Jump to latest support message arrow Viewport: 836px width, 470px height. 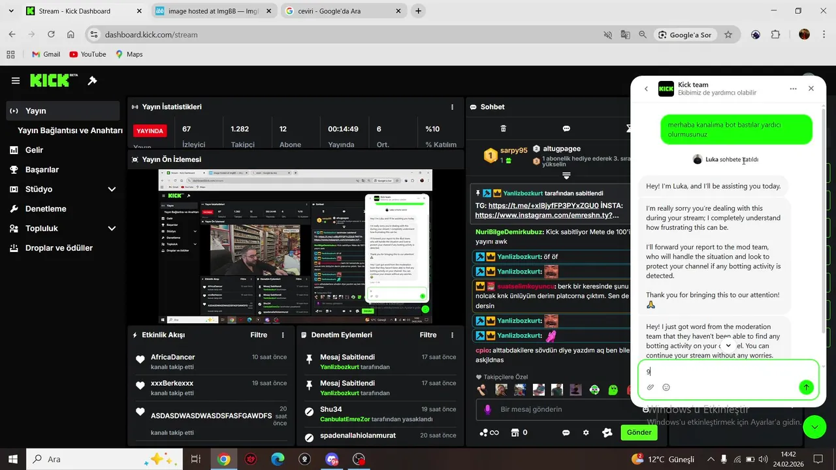pyautogui.click(x=728, y=345)
